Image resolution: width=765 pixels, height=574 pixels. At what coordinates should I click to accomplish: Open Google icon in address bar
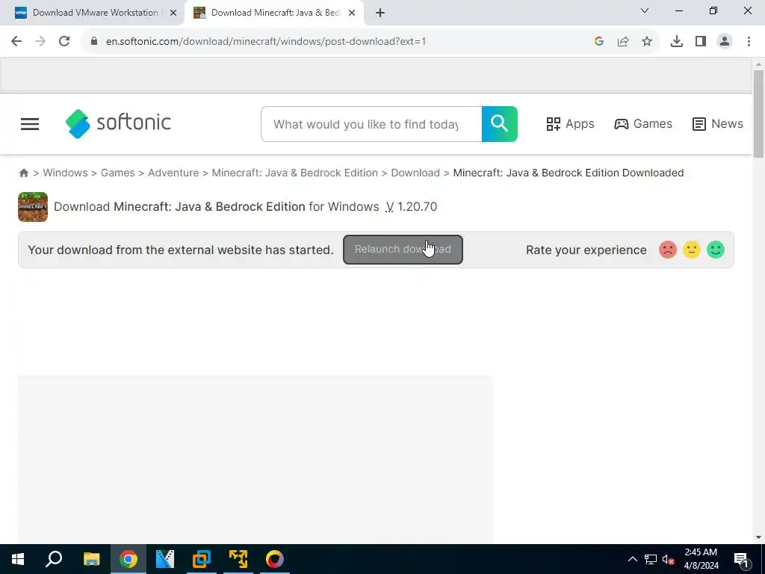point(599,42)
